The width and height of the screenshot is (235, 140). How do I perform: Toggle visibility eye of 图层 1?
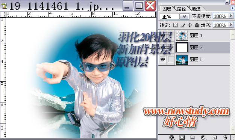coord(162,36)
